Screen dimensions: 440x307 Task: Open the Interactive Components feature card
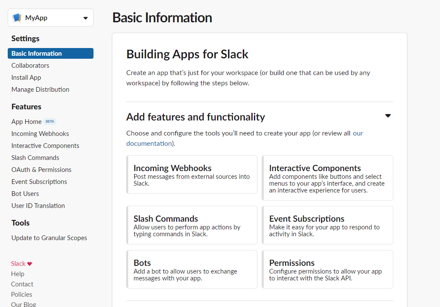327,178
